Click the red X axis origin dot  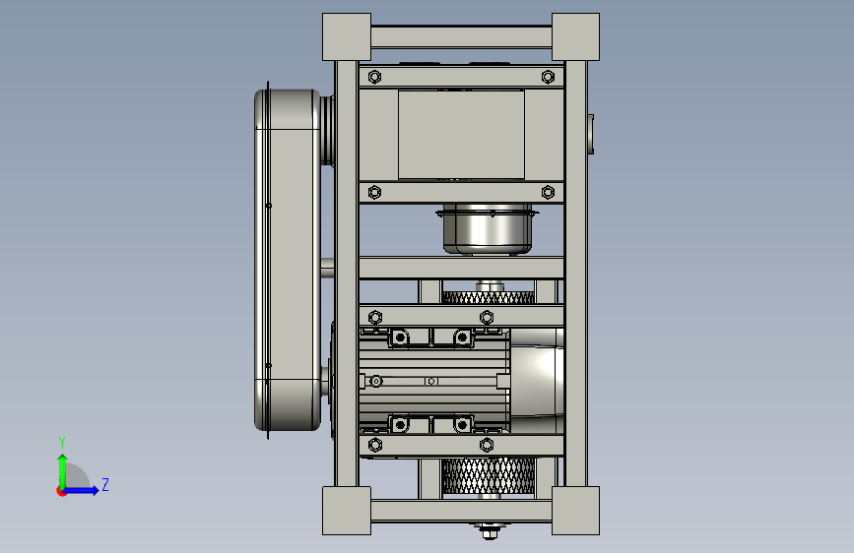[x=61, y=491]
